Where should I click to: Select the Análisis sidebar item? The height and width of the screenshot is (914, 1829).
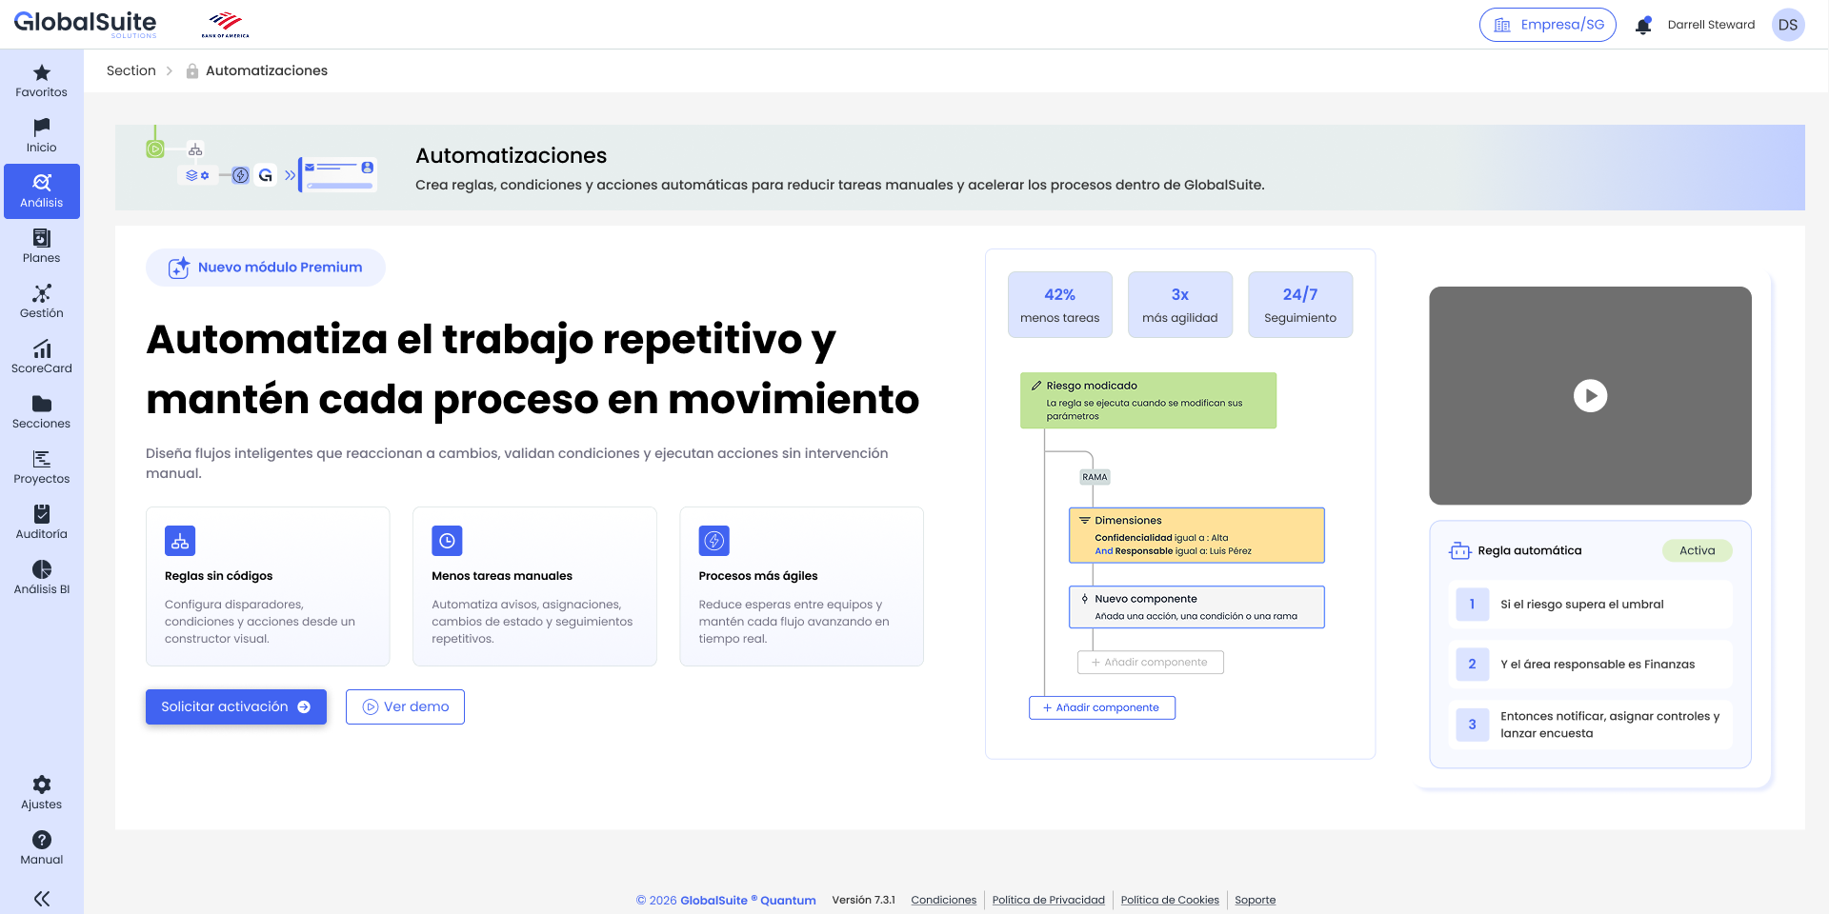pyautogui.click(x=42, y=191)
